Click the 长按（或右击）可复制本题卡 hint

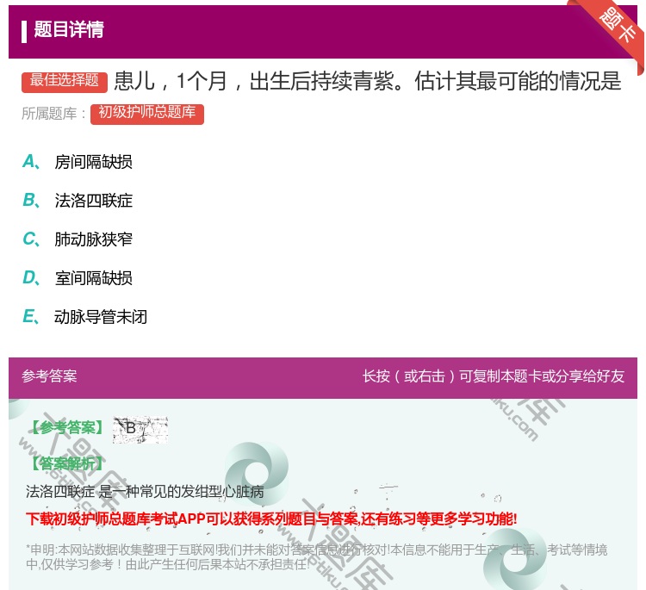click(494, 376)
